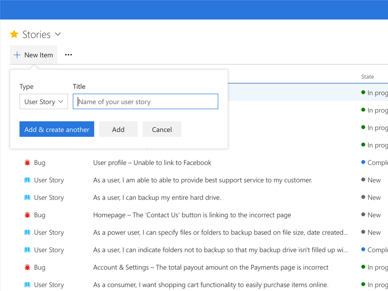
Task: Click the user story icon for shopping cart row
Action: [27, 285]
